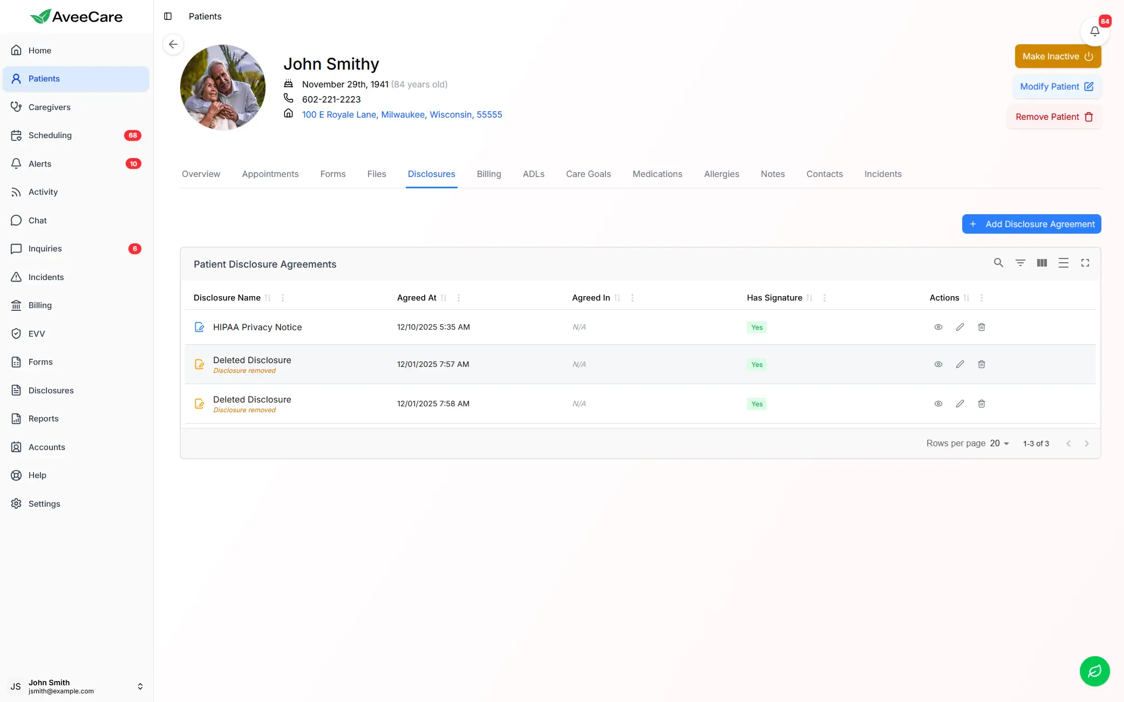
Task: Open the search icon in Patient Disclosure Agreements
Action: point(998,263)
